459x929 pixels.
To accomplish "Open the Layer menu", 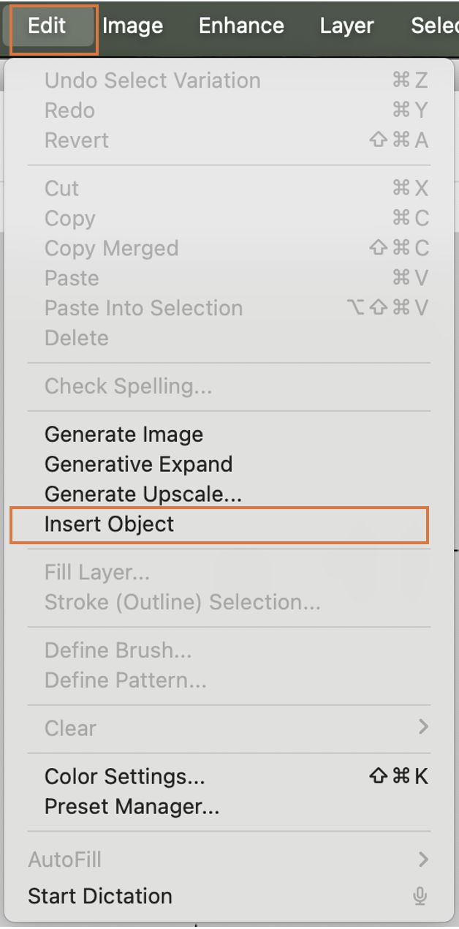I will (348, 26).
